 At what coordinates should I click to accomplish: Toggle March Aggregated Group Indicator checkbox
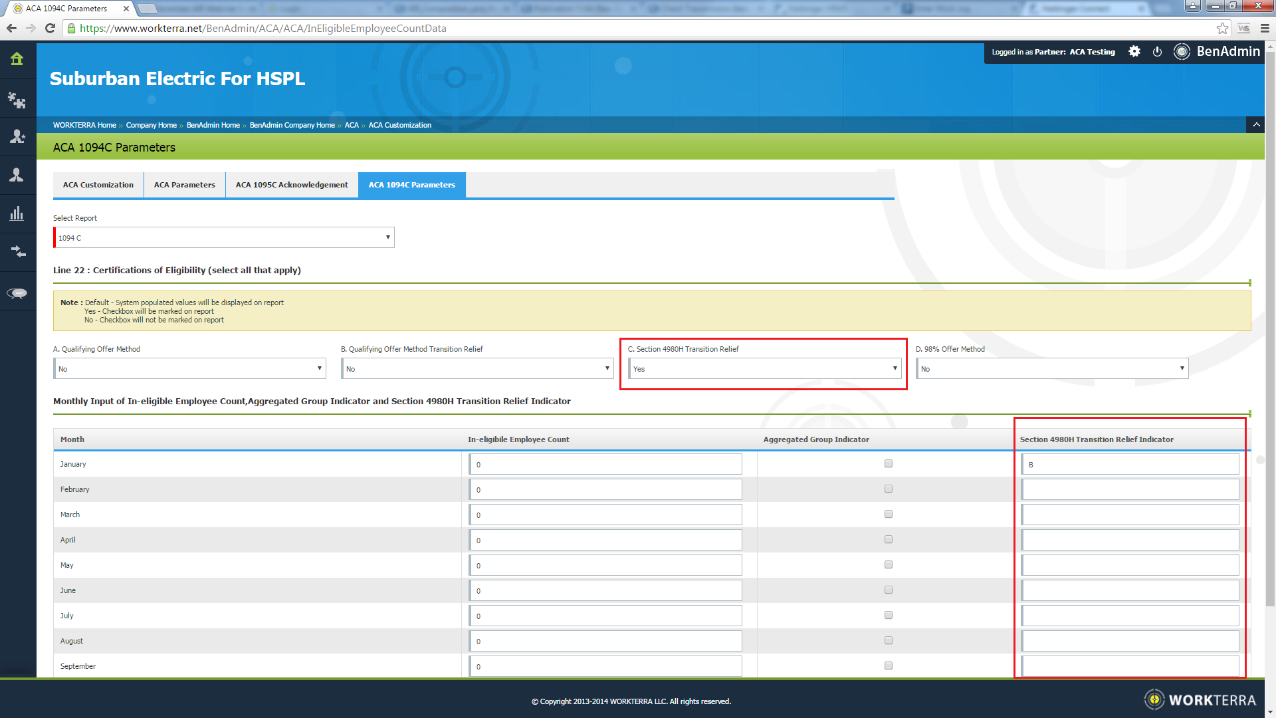tap(888, 515)
